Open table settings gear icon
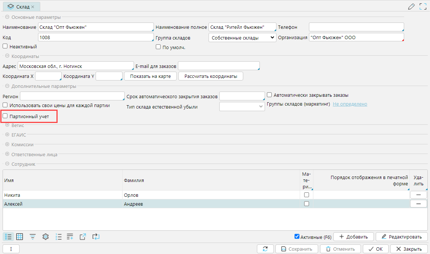Screen dimensions: 430x254 [x=46, y=237]
